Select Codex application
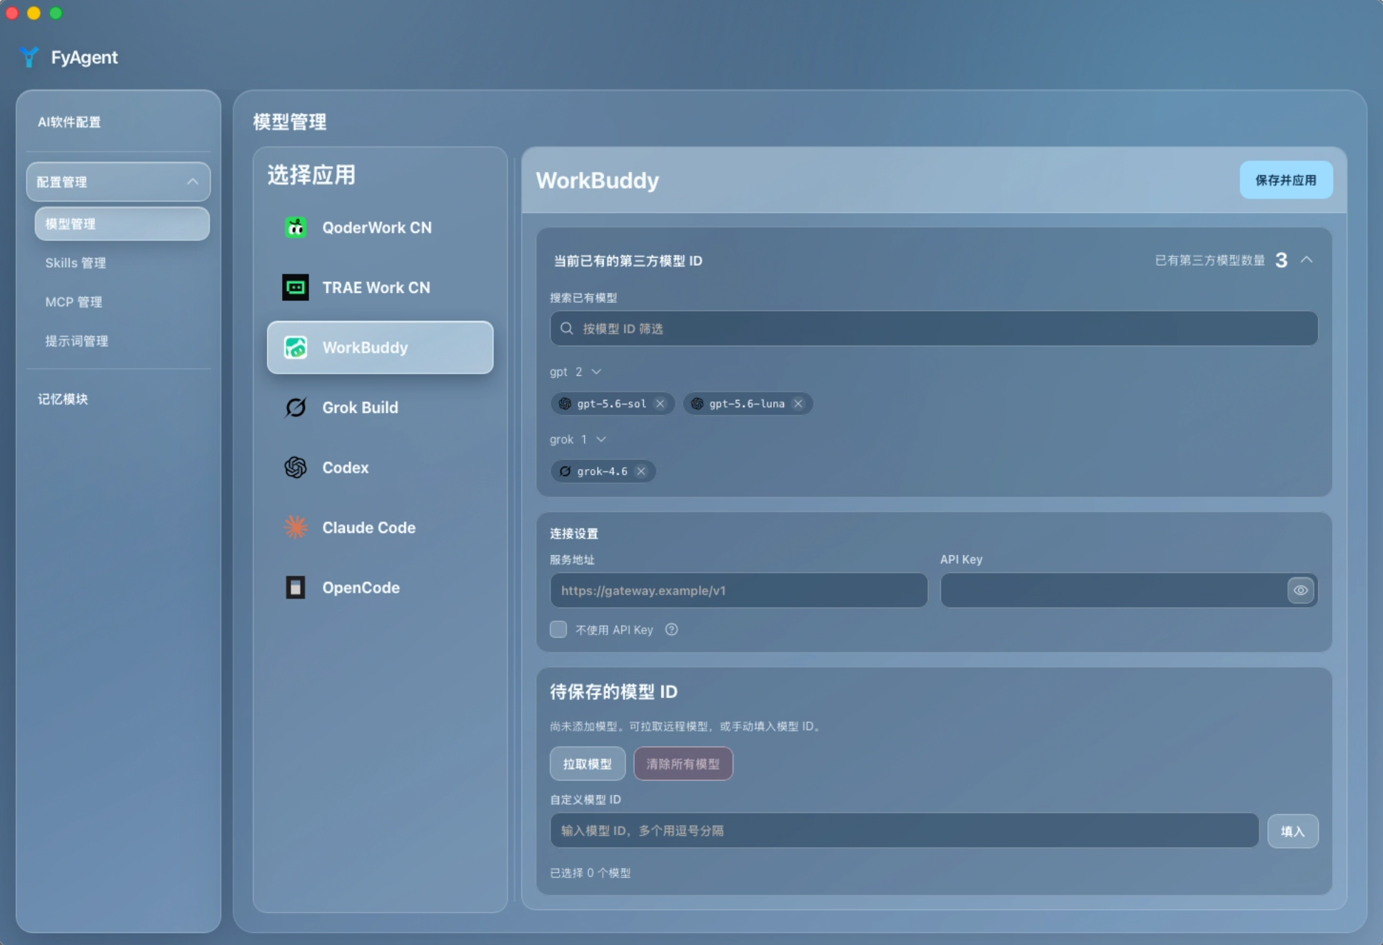1383x945 pixels. (380, 468)
